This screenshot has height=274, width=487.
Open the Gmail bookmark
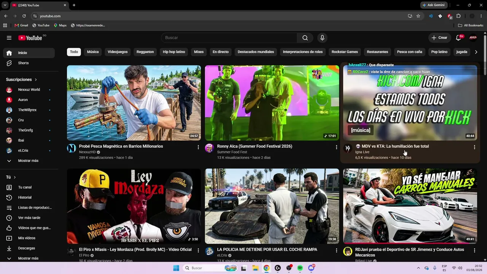(21, 25)
